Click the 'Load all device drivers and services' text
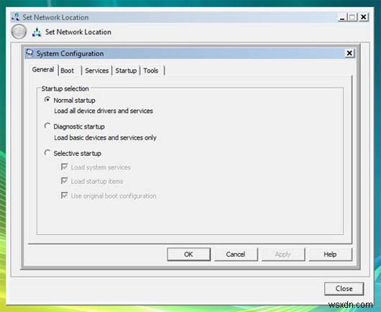This screenshot has width=381, height=312. 104,111
